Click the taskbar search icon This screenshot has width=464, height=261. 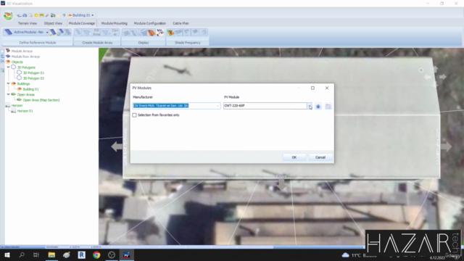[x=22, y=254]
